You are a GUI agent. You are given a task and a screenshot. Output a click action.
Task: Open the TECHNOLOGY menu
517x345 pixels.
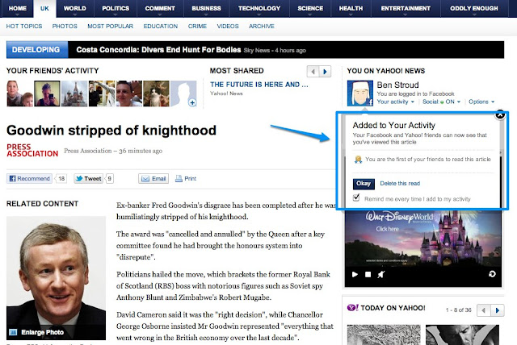pyautogui.click(x=259, y=9)
